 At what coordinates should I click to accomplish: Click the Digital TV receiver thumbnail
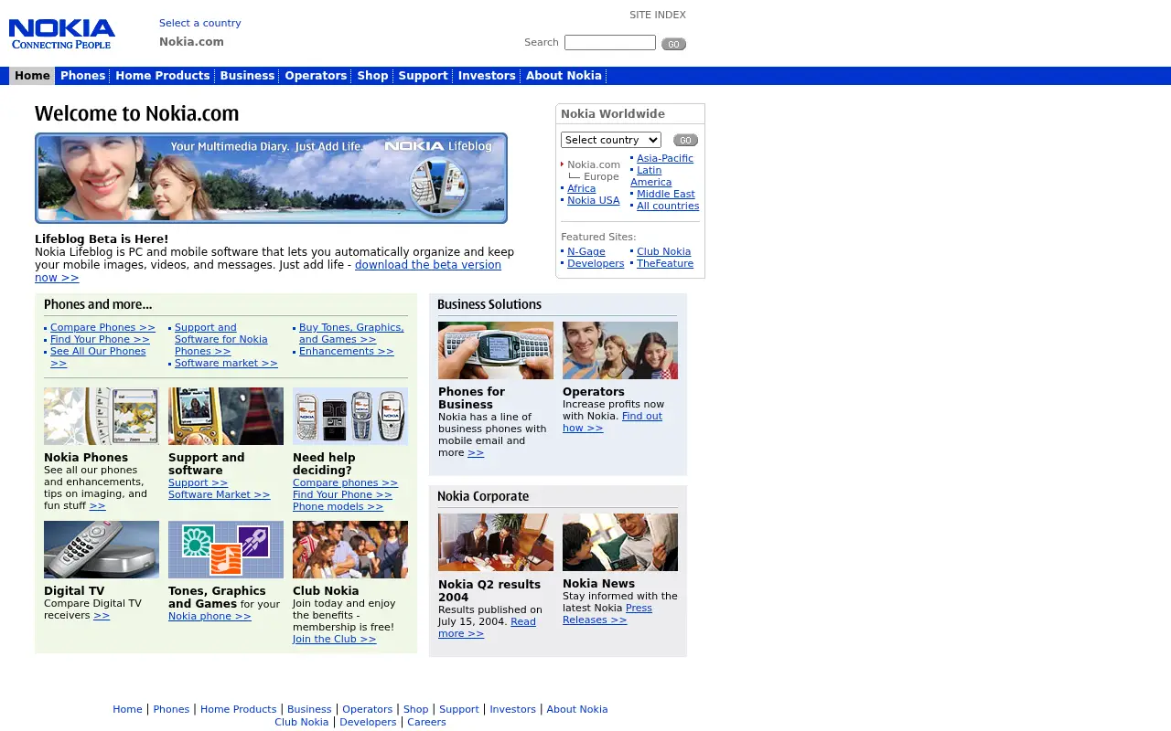tap(102, 549)
